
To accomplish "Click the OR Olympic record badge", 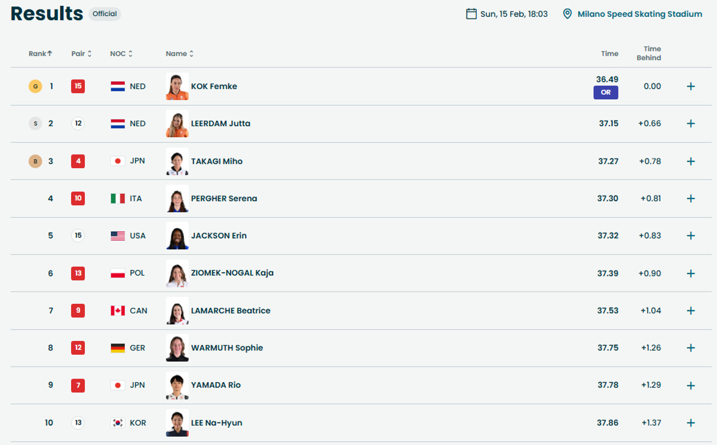I will click(605, 93).
